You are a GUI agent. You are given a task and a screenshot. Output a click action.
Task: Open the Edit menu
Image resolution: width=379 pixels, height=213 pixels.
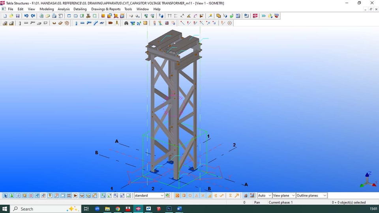pyautogui.click(x=21, y=9)
